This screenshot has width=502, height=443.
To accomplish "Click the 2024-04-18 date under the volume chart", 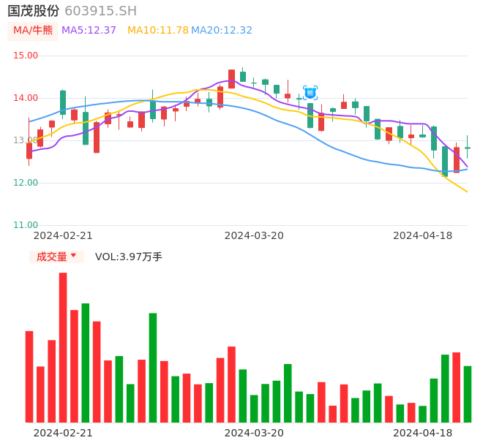I will 422,433.
